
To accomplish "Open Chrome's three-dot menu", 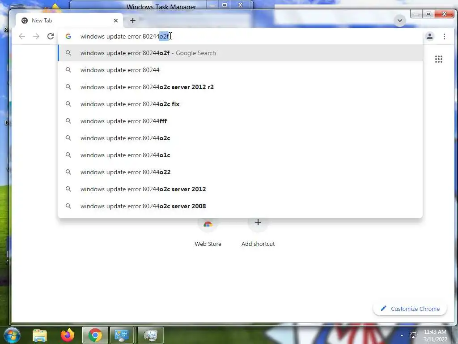I will coord(444,36).
